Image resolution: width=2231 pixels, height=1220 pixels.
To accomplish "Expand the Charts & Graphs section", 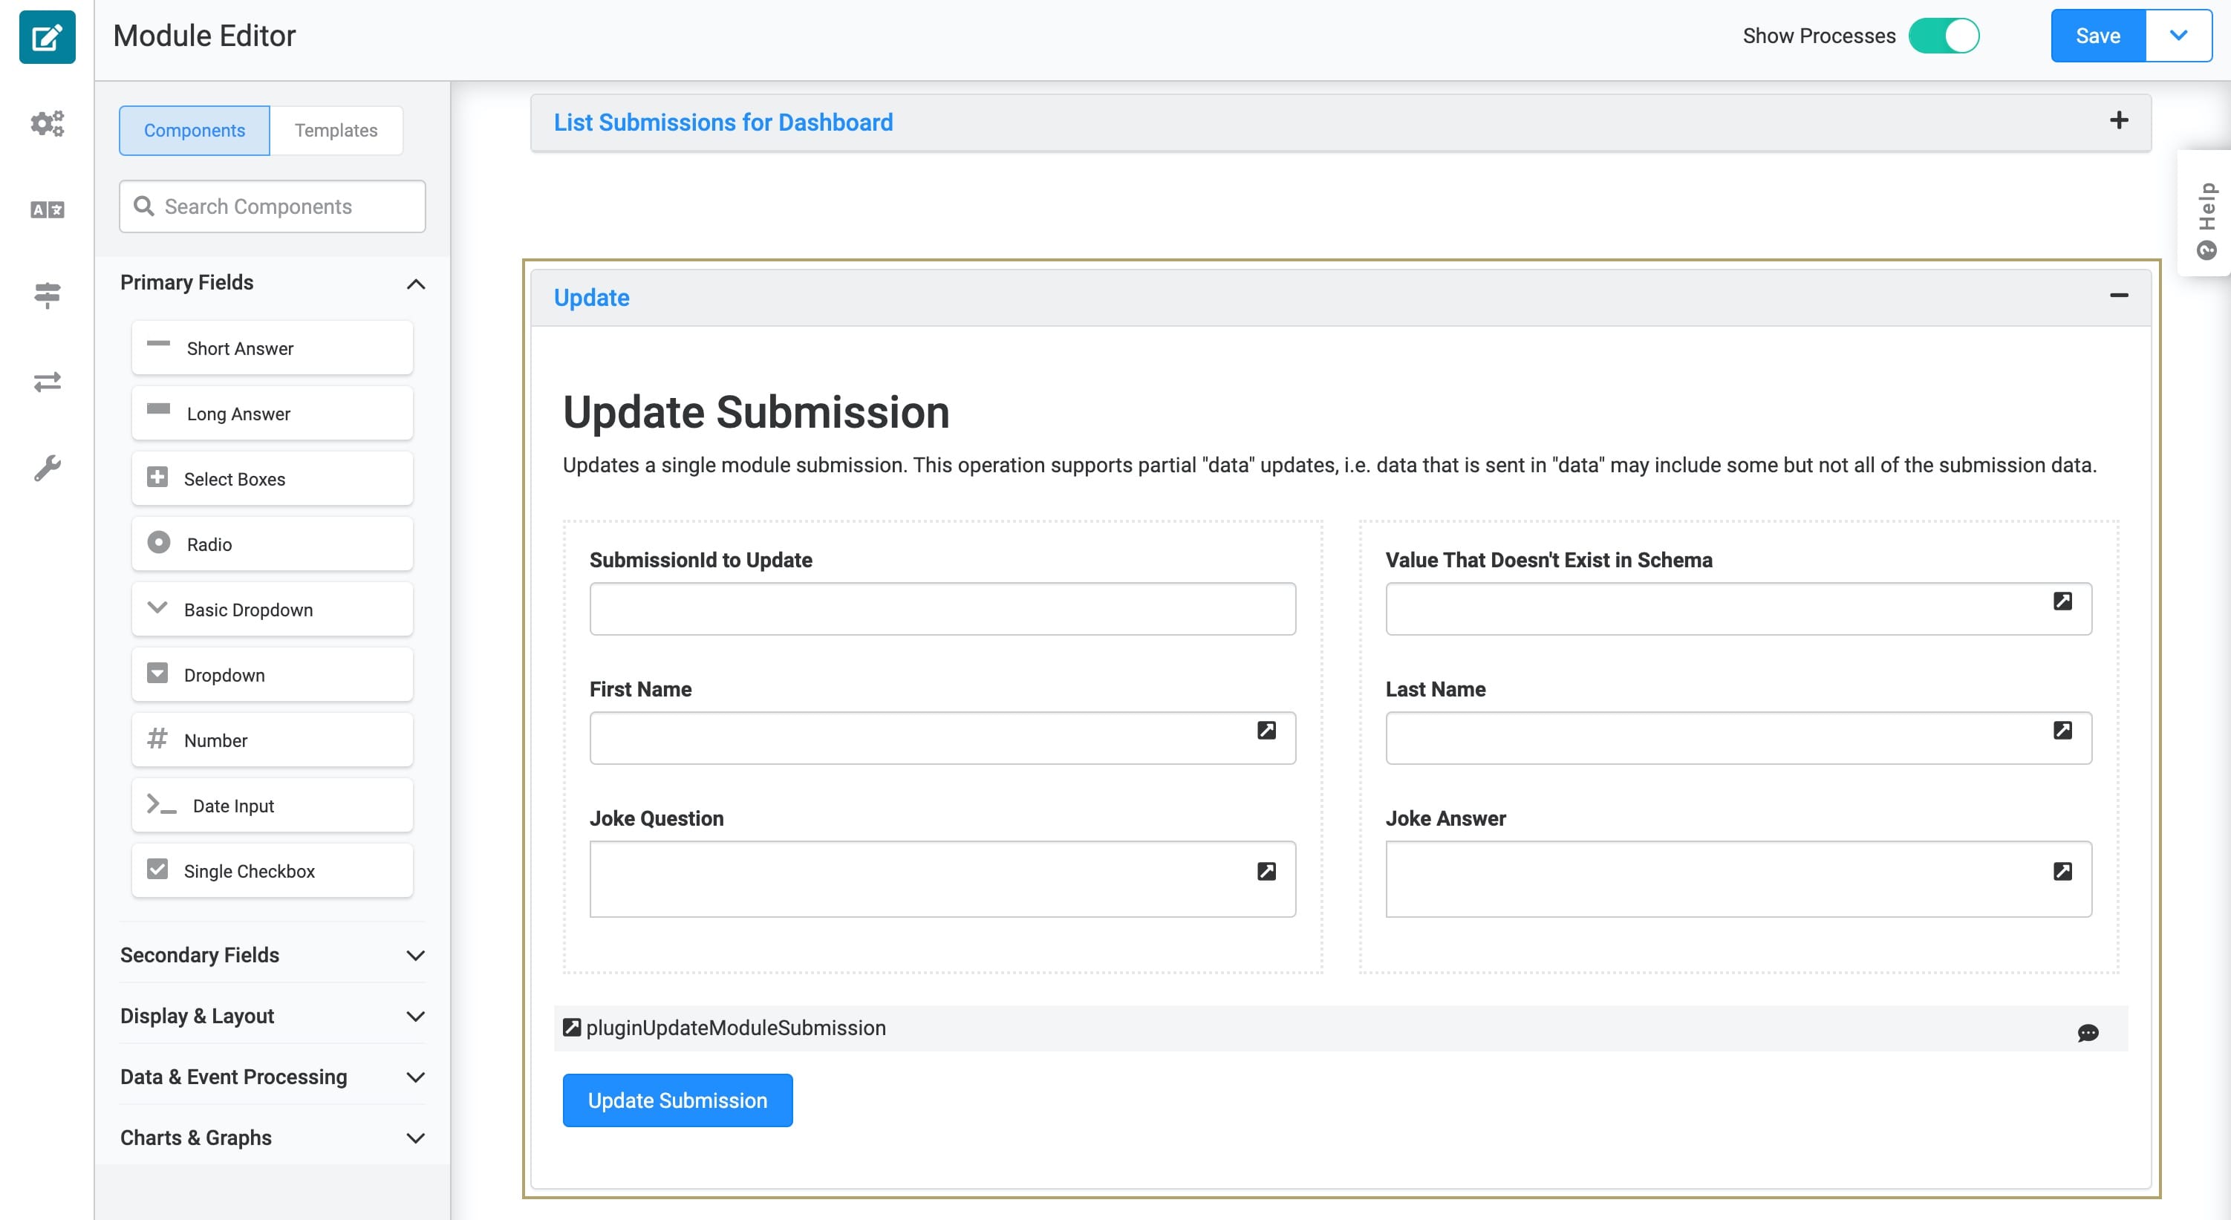I will [416, 1138].
